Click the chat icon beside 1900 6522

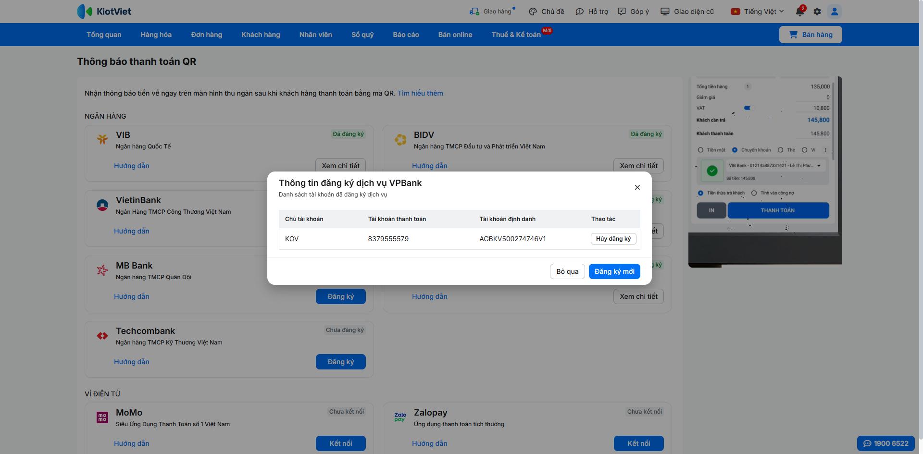click(x=867, y=443)
